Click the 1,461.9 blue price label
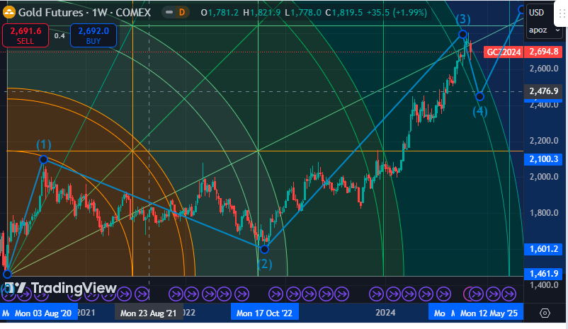 (544, 274)
